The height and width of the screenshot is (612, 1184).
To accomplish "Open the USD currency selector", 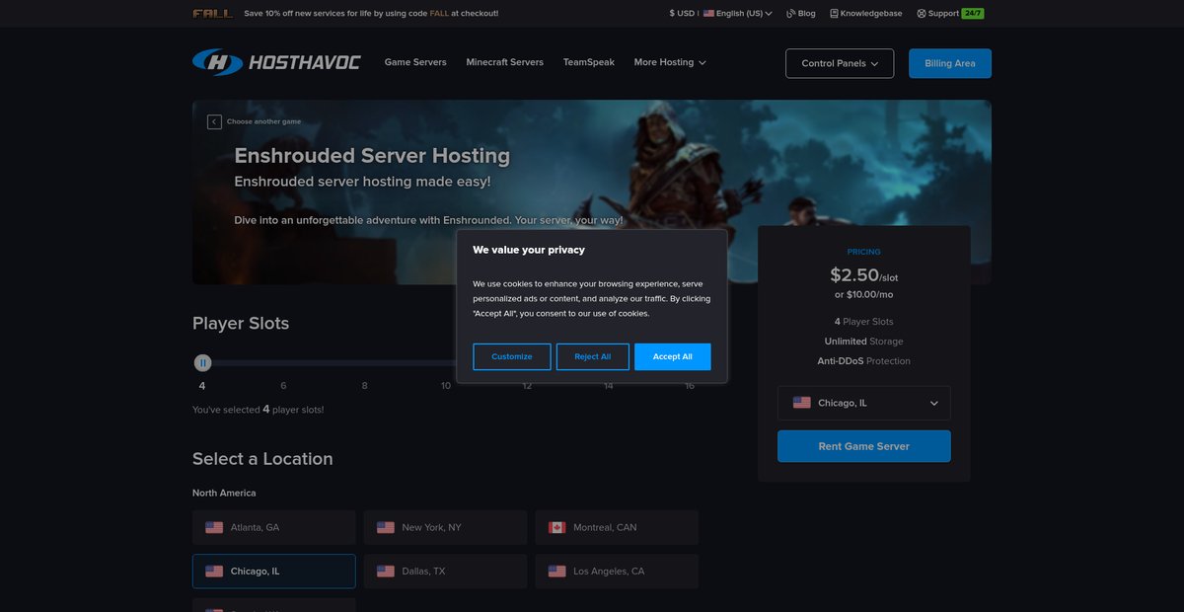I will (682, 14).
